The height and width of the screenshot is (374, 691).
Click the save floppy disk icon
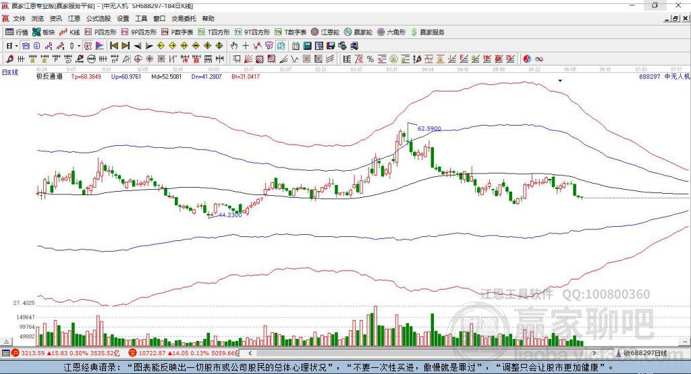[331, 46]
